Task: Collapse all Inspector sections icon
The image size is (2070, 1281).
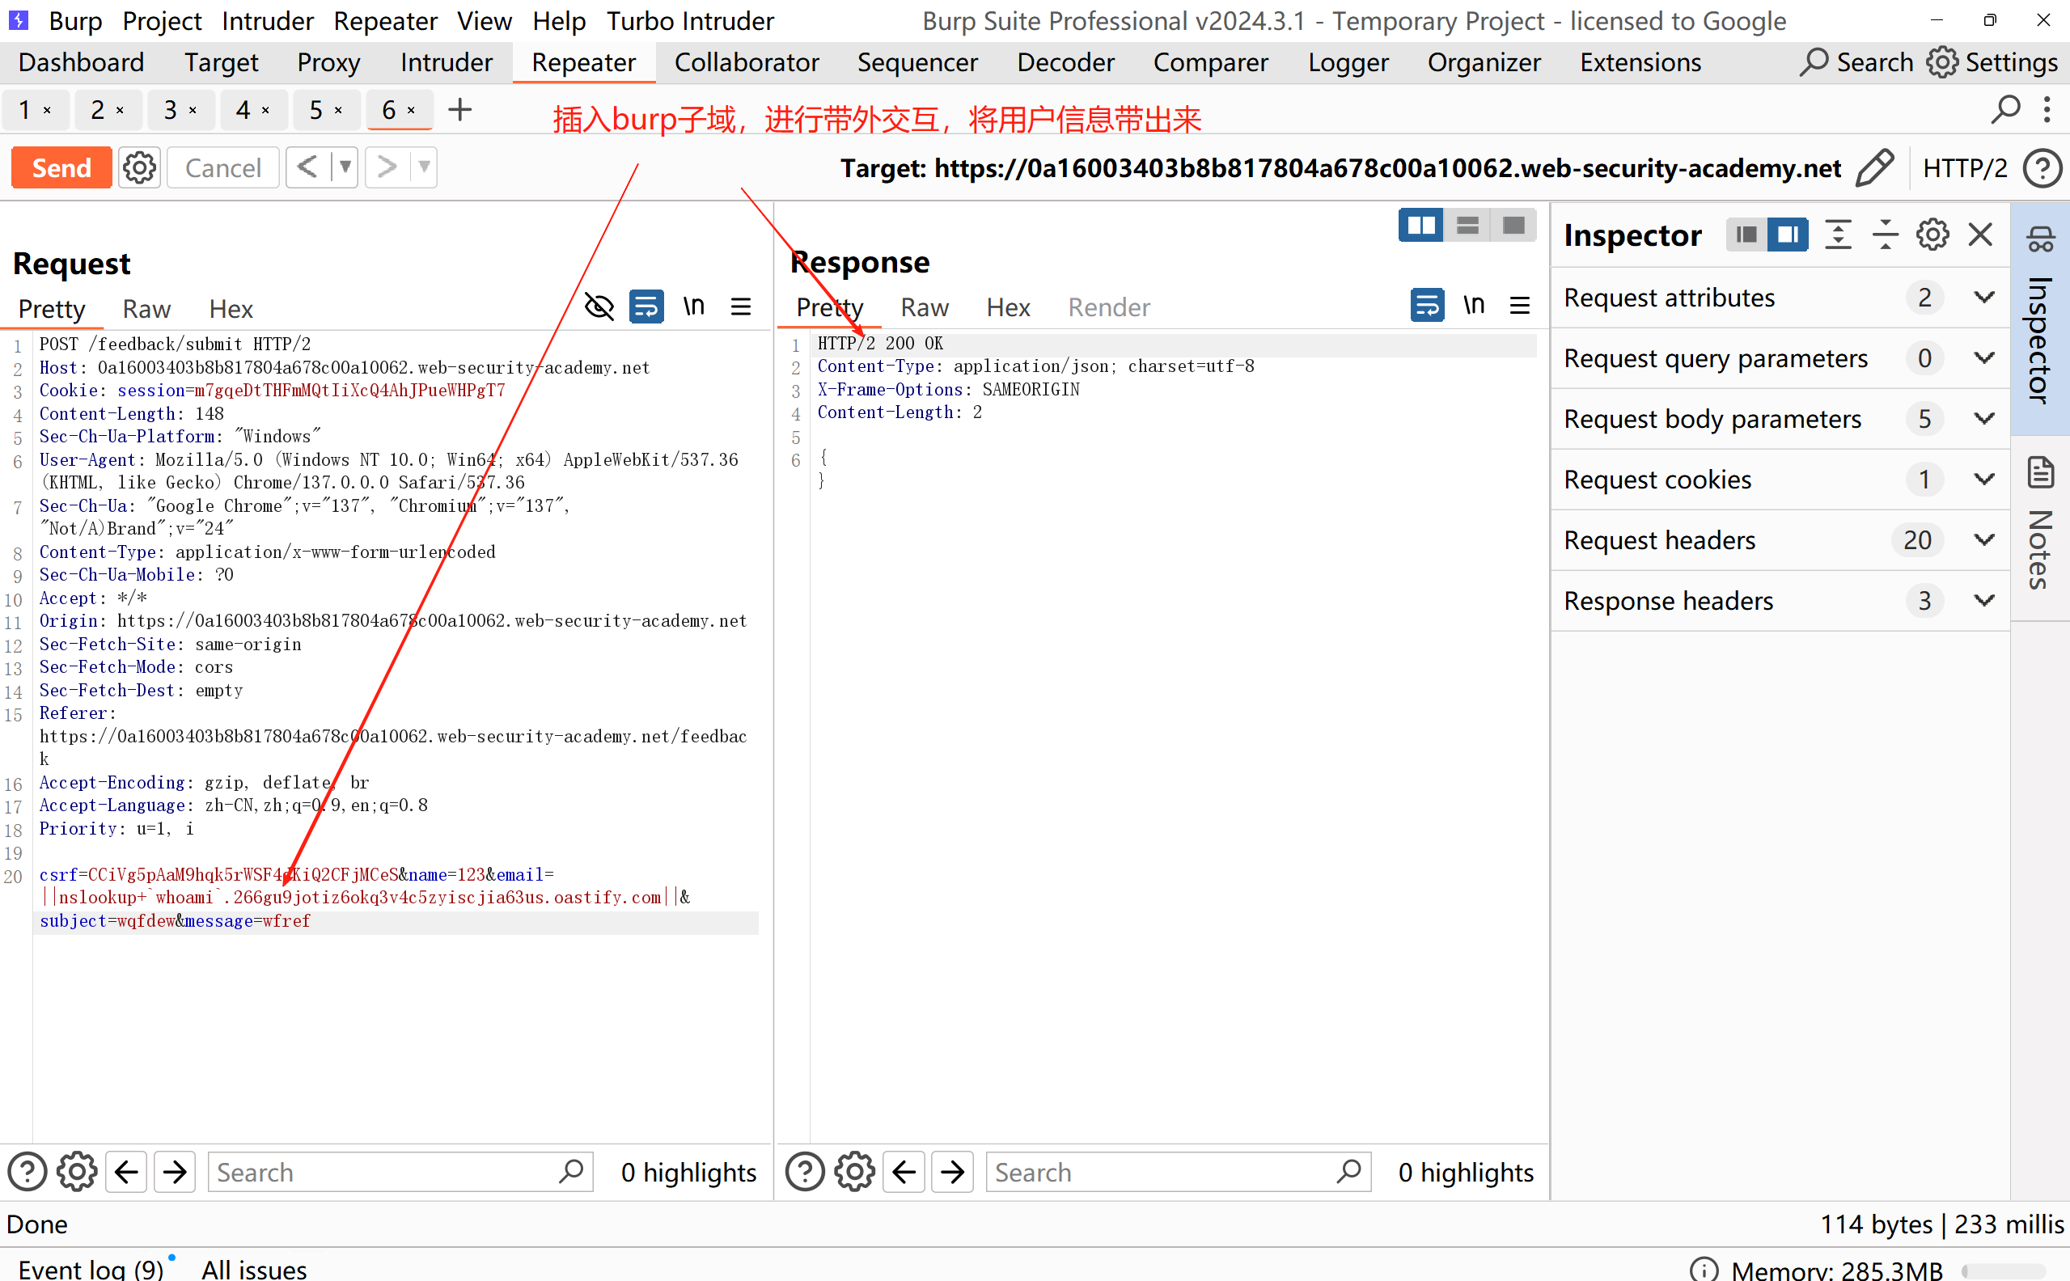Action: (1885, 235)
